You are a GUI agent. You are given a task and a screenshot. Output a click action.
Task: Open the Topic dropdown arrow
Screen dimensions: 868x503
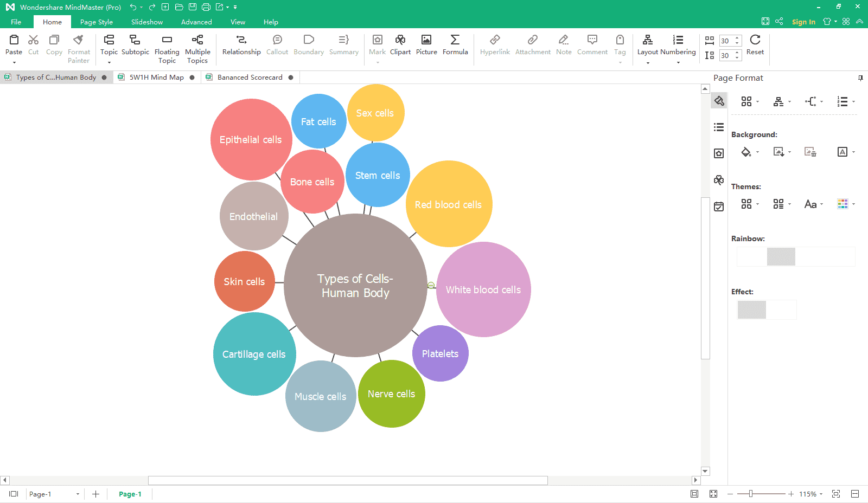click(x=108, y=62)
